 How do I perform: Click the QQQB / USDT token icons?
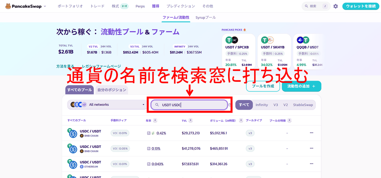click(303, 40)
